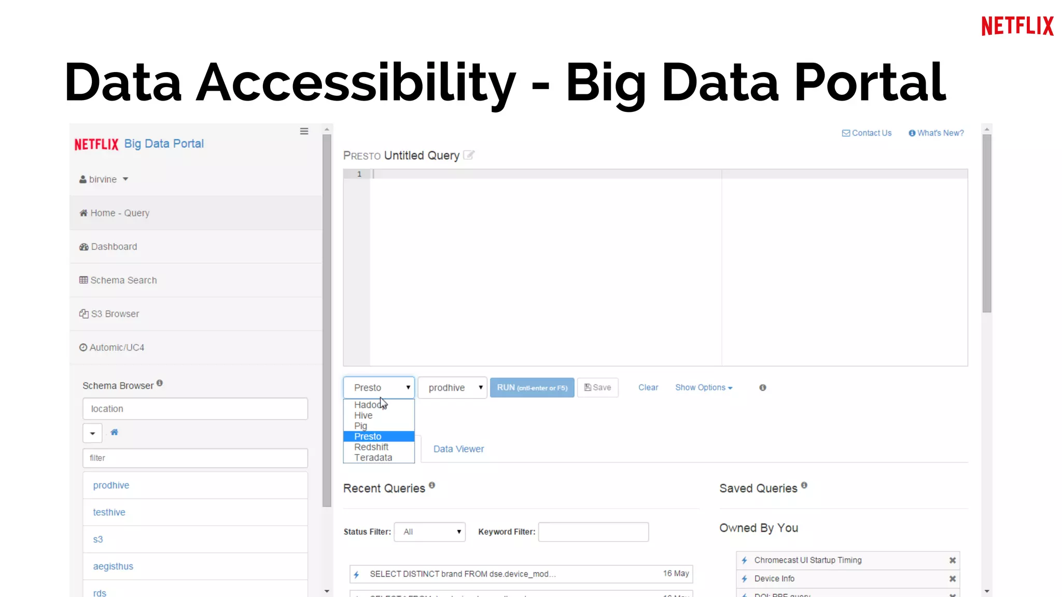
Task: Click sidebar scrollbar down arrow
Action: (327, 591)
